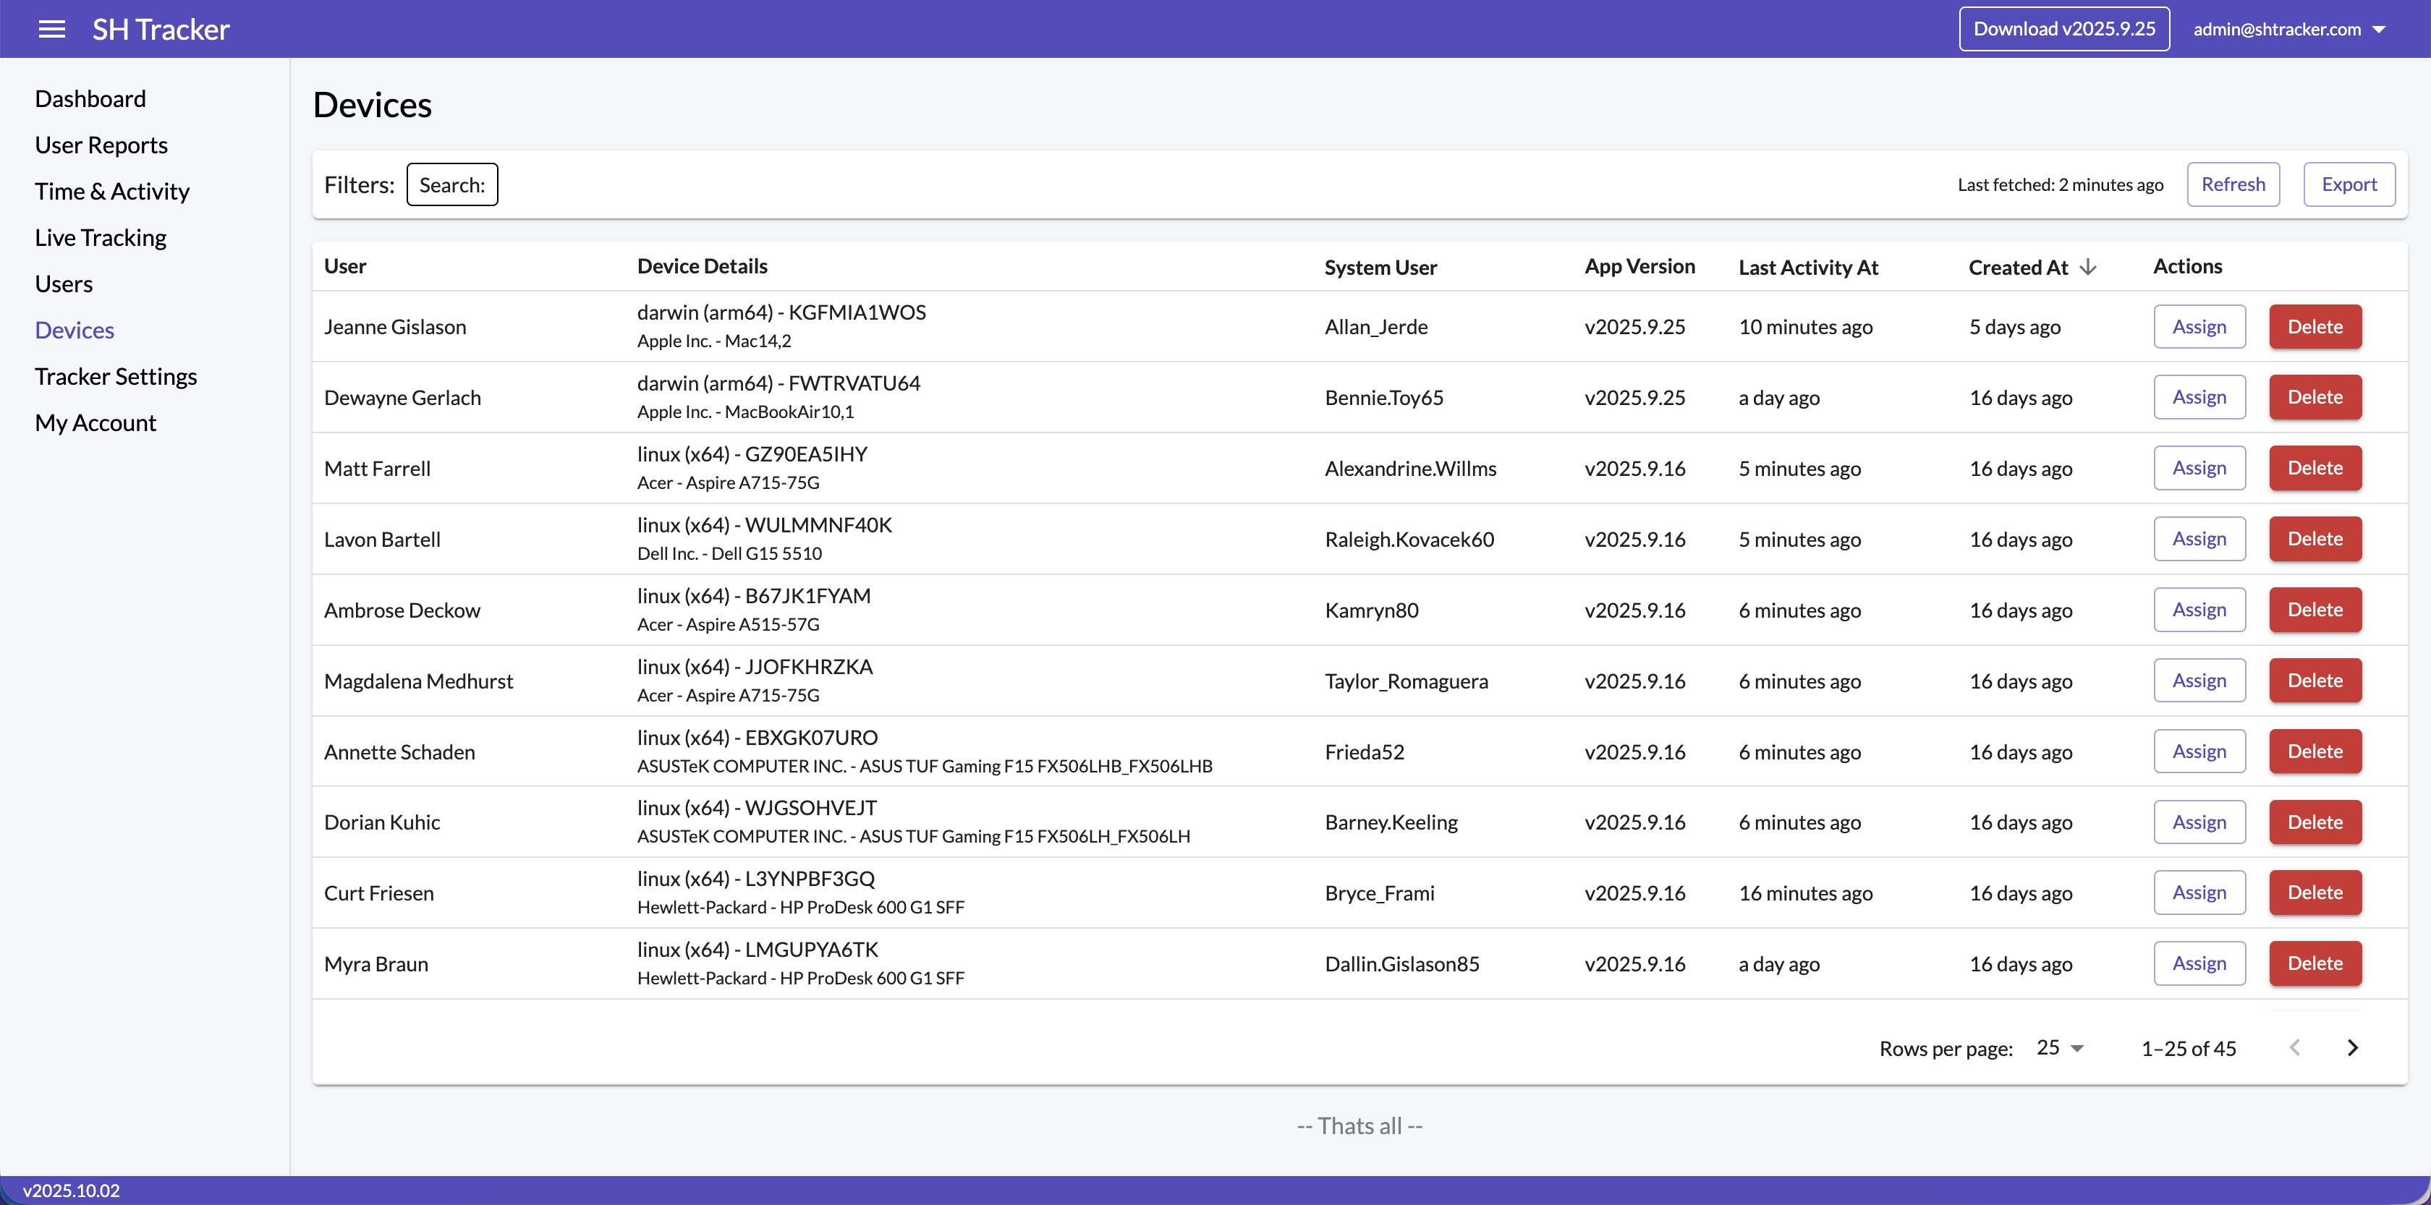The width and height of the screenshot is (2431, 1205).
Task: Export the devices list
Action: [2348, 184]
